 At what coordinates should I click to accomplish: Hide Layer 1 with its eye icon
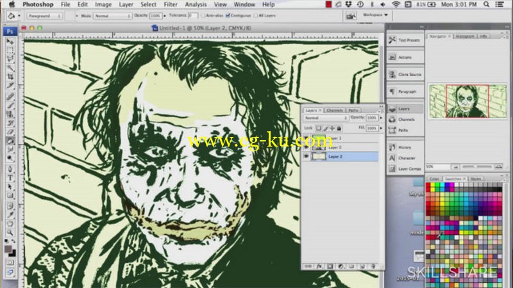point(307,138)
